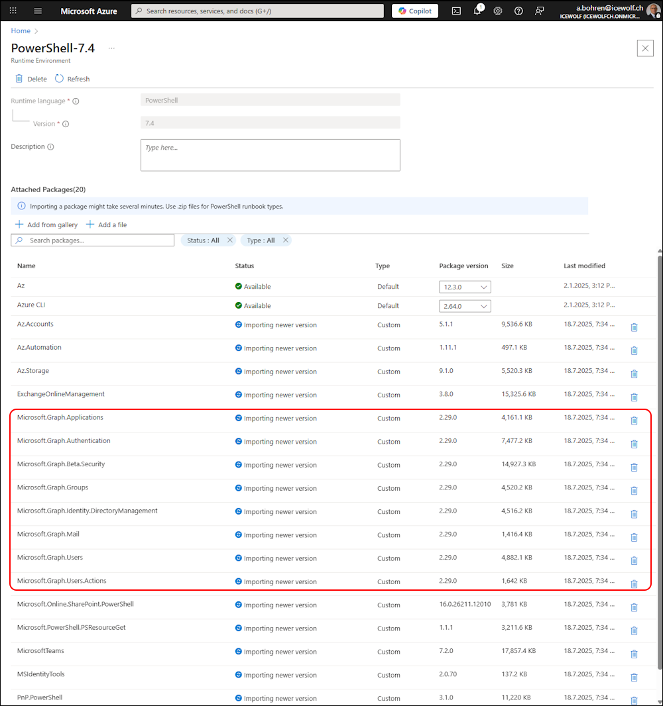Screen dimensions: 663x706
Task: Add a file package
Action: pyautogui.click(x=106, y=225)
